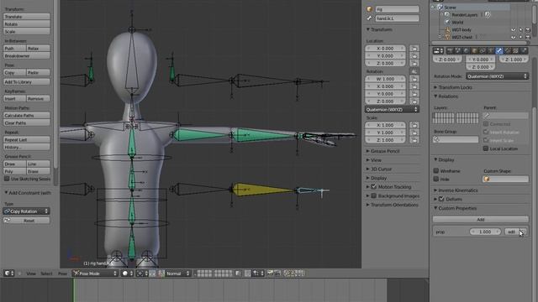The image size is (538, 302).
Task: Open the Pose Mode dropdown
Action: point(95,273)
